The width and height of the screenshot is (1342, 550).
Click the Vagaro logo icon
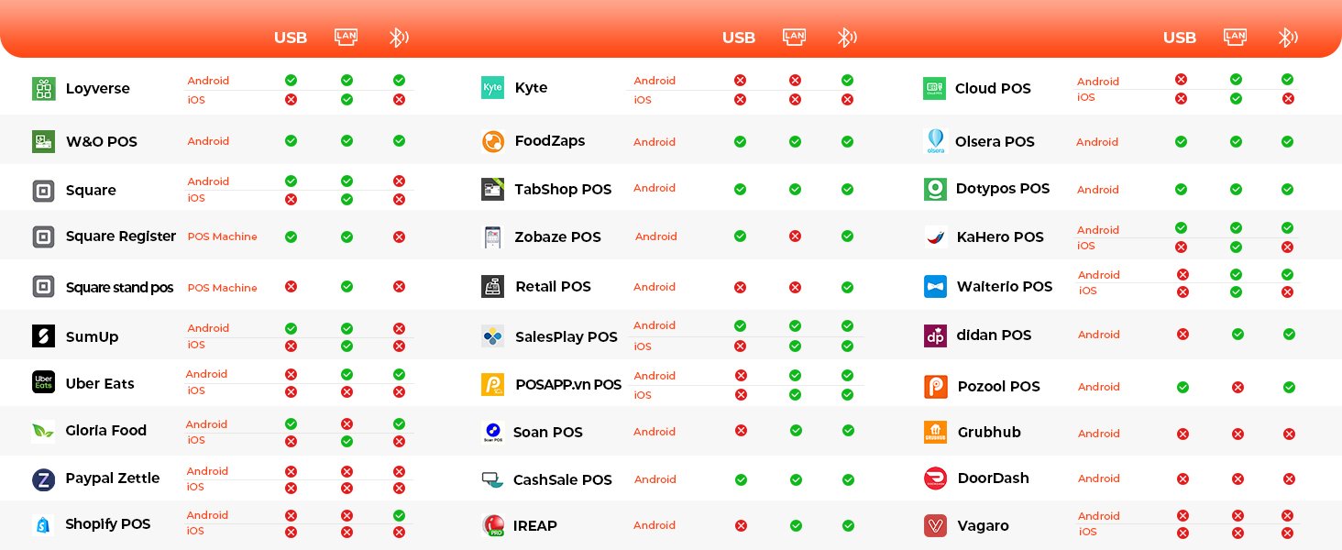(x=935, y=525)
